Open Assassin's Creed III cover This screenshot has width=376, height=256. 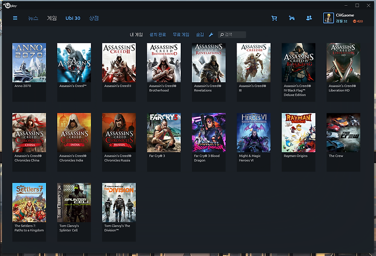pyautogui.click(x=253, y=63)
